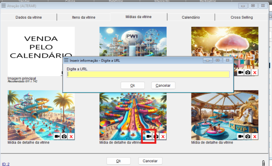The height and width of the screenshot is (166, 272).
Task: Select the Cross Selling tab
Action: [242, 17]
